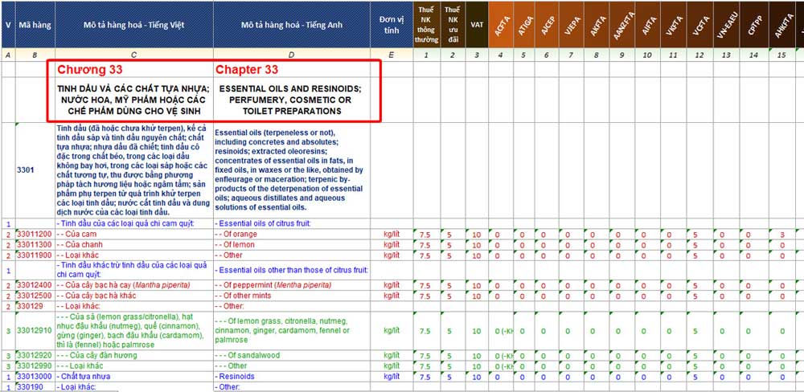Select the 'Mô tả hàng hoá - Tiếng Việt' header
The width and height of the screenshot is (804, 392).
pos(133,25)
